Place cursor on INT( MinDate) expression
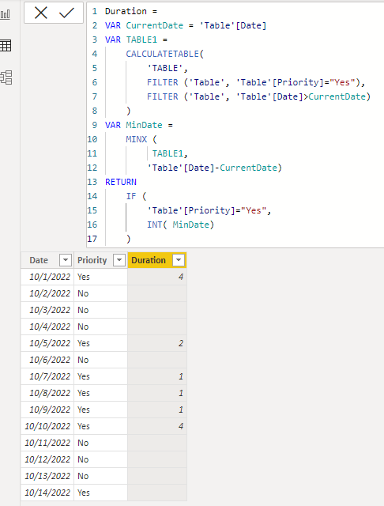 click(x=181, y=225)
